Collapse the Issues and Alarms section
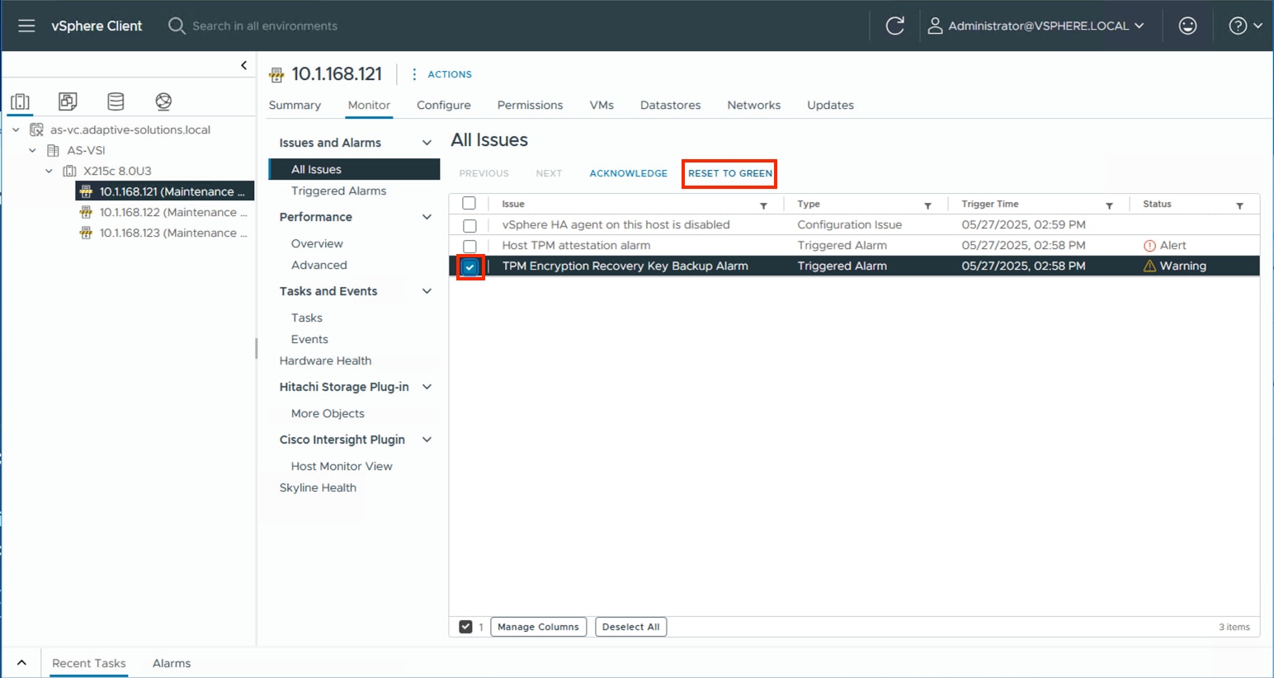 coord(427,142)
